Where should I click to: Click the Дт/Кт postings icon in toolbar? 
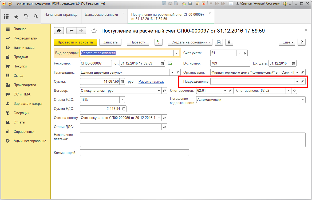[159, 42]
